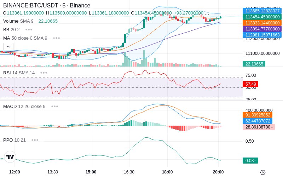Select the Volume SMA 9 legend label
Viewport: 283px width, 177px height.
(x=18, y=21)
